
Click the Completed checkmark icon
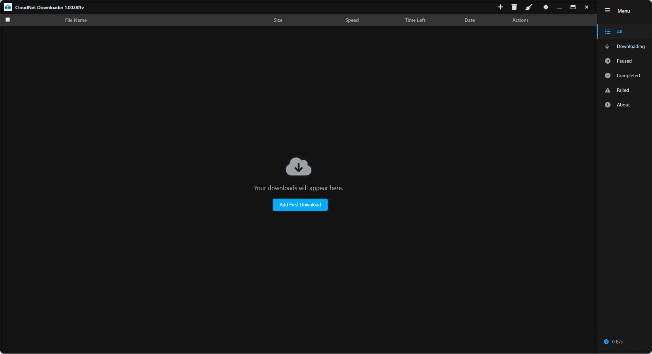[x=608, y=75]
